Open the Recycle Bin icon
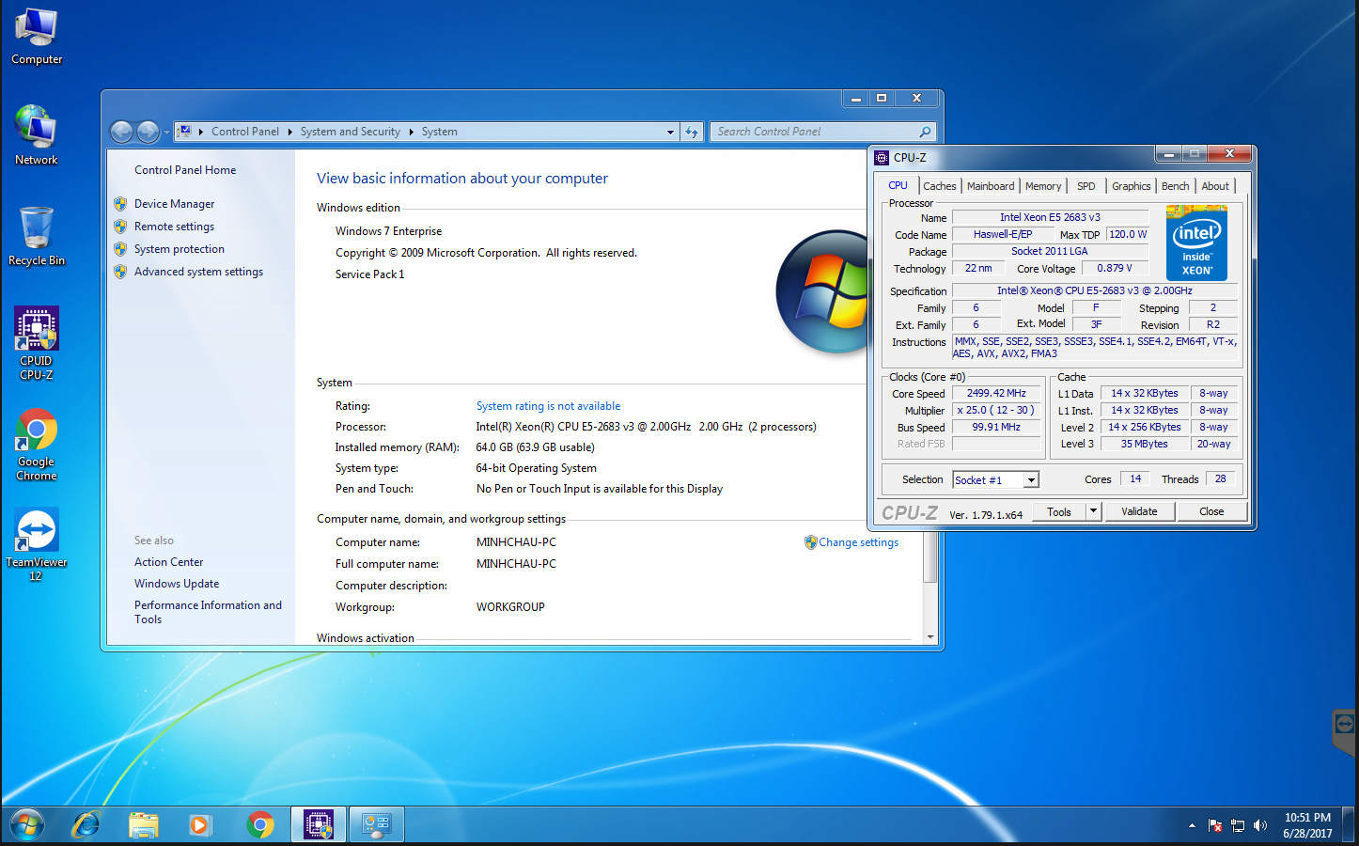Screen dimensions: 1359x846 (37, 236)
